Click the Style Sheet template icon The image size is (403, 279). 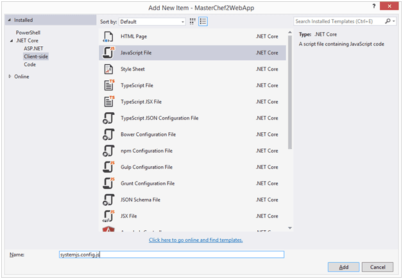pyautogui.click(x=108, y=69)
